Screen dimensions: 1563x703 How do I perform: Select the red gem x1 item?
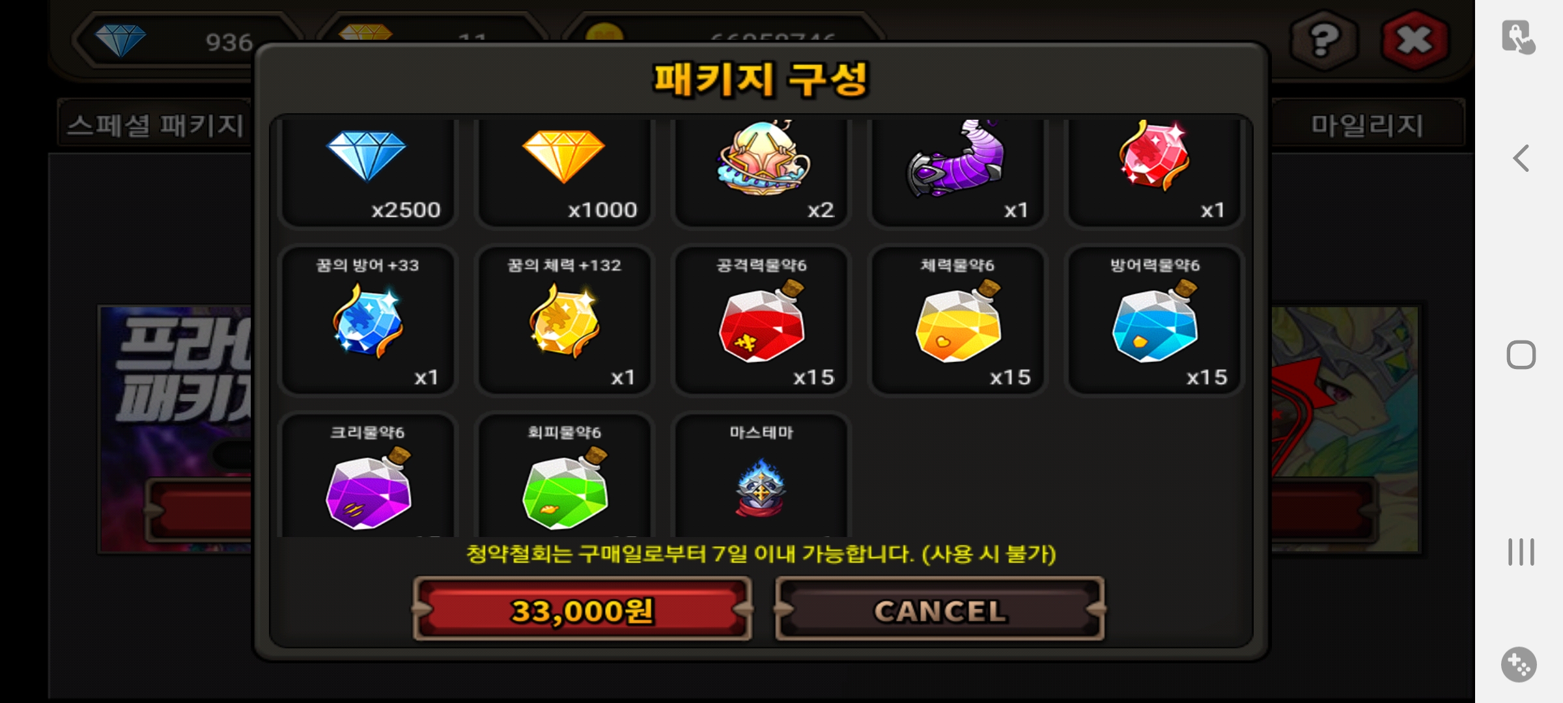point(1155,172)
